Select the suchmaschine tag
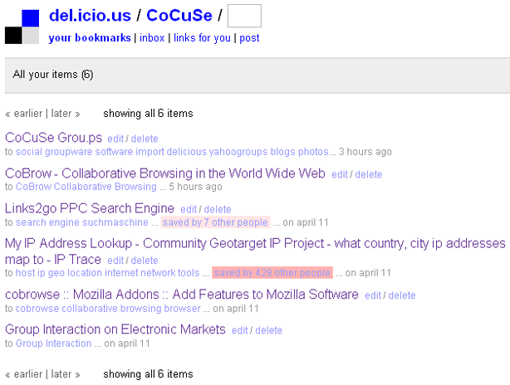The height and width of the screenshot is (385, 510). (x=115, y=222)
